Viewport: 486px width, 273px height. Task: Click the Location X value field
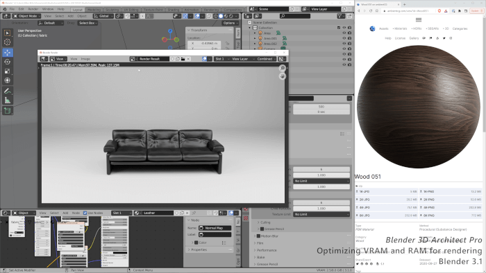[205, 43]
